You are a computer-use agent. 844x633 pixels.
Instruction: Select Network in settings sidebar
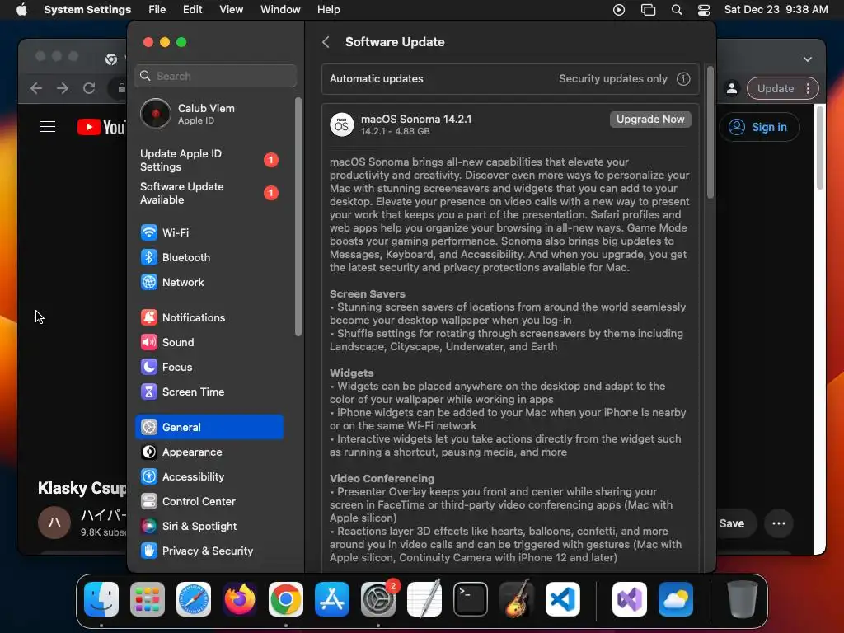pos(209,282)
